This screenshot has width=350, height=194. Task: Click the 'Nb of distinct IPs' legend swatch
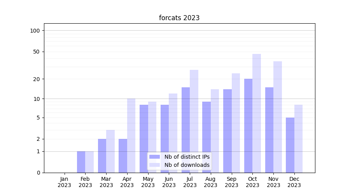coord(154,157)
